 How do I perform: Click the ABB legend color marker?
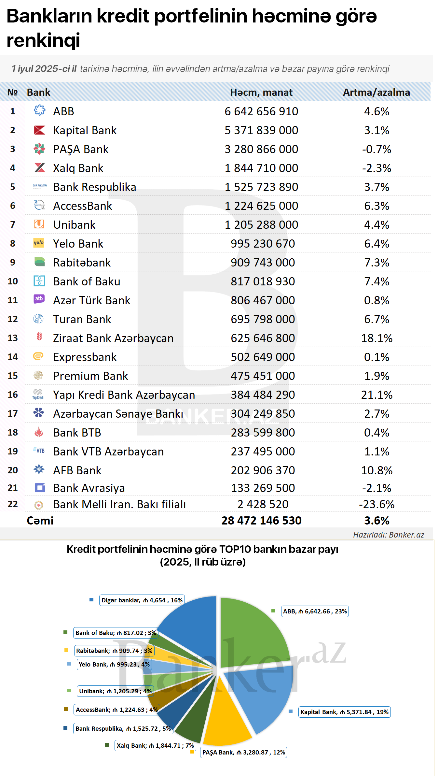pos(273,611)
